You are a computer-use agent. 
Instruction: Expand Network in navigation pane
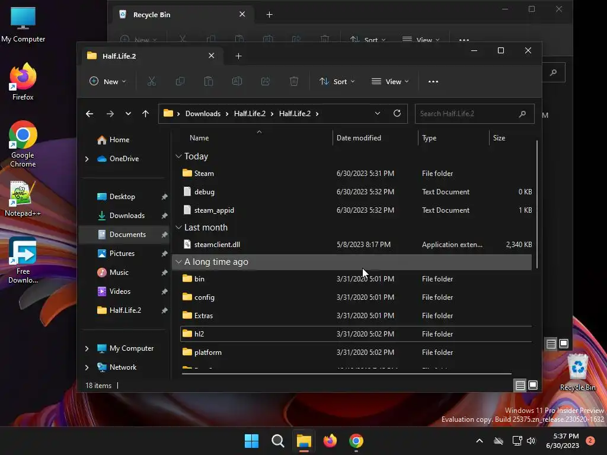point(87,367)
